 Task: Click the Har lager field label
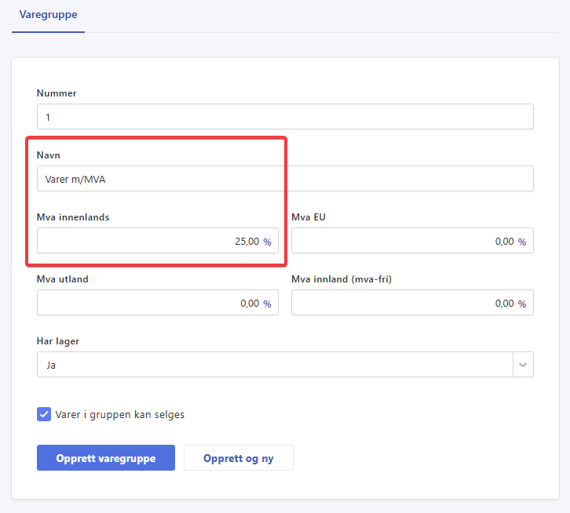[x=58, y=341]
